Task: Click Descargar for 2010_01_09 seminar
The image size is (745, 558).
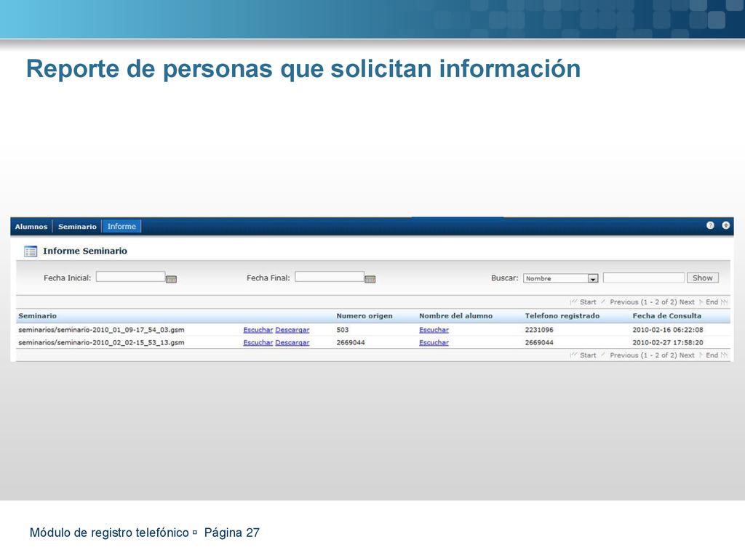Action: pyautogui.click(x=292, y=330)
